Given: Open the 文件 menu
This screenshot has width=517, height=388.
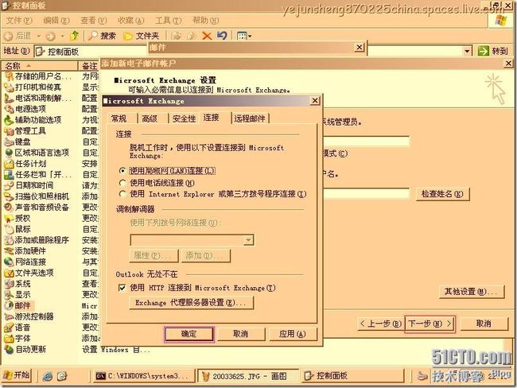Looking at the screenshot, I should tap(19, 21).
